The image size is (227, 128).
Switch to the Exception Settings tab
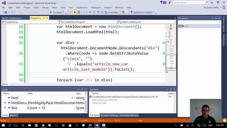click(109, 115)
